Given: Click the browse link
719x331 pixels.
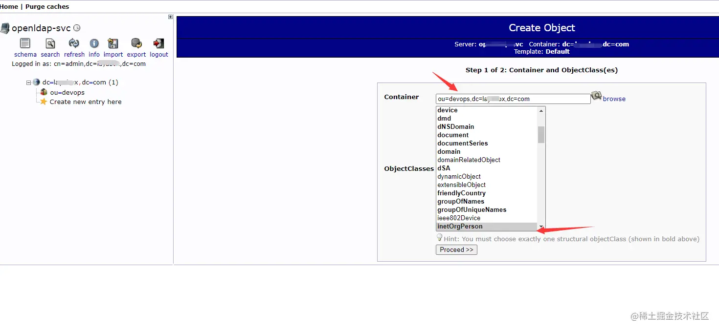Looking at the screenshot, I should tap(614, 99).
